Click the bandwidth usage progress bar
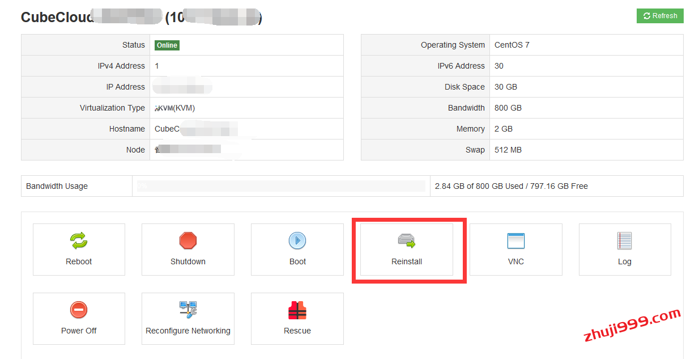 pyautogui.click(x=281, y=186)
